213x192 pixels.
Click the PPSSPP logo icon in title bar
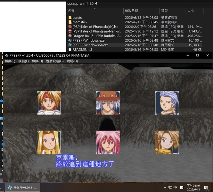tap(7, 55)
